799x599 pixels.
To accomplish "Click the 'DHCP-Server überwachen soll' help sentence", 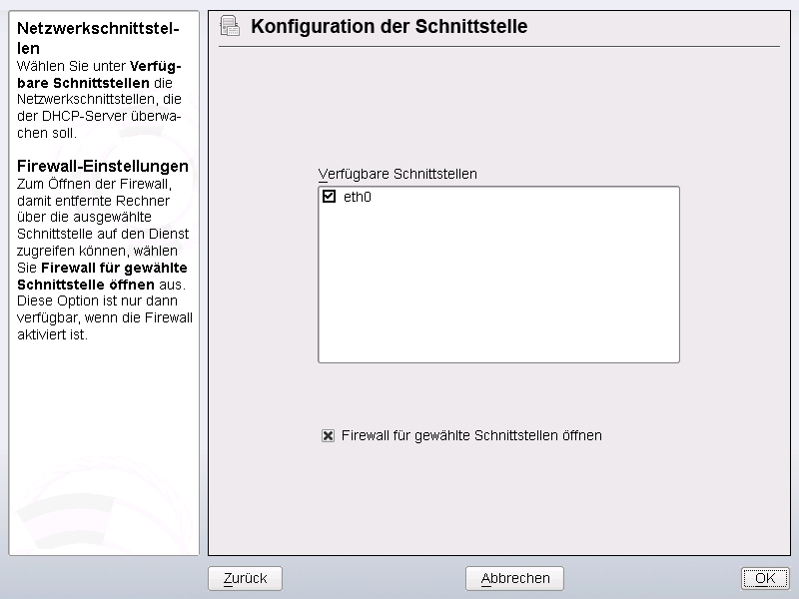I will [x=99, y=124].
